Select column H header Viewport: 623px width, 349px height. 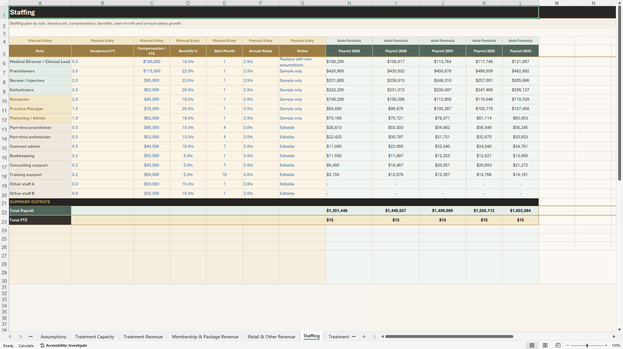click(349, 3)
